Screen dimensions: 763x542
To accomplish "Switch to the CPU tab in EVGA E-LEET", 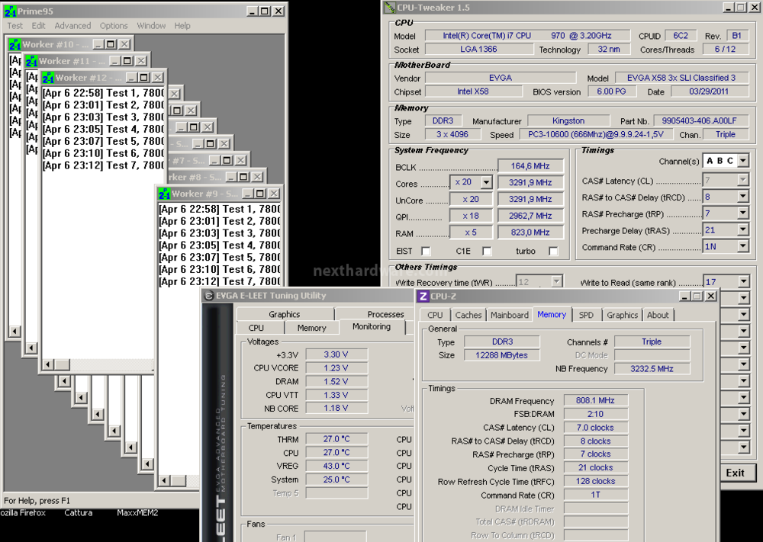I will 256,328.
